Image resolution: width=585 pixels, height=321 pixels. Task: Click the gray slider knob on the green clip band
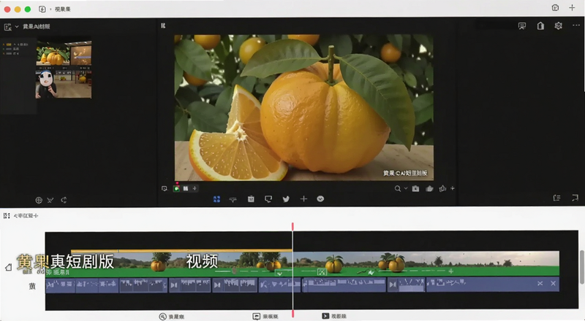tap(234, 271)
